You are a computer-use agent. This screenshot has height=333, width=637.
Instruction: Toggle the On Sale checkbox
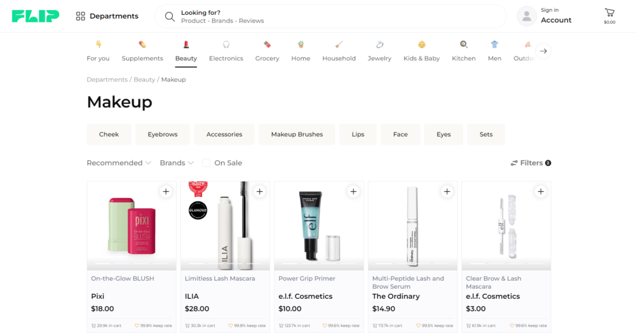click(207, 163)
